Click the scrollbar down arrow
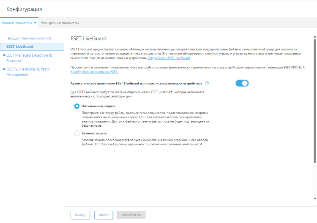The height and width of the screenshot is (223, 317). point(315,198)
